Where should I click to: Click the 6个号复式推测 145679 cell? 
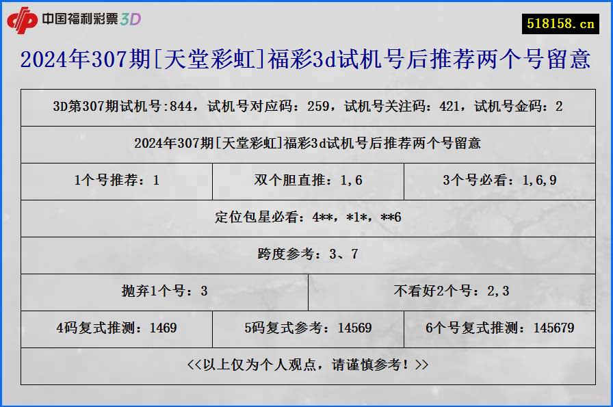tap(499, 328)
